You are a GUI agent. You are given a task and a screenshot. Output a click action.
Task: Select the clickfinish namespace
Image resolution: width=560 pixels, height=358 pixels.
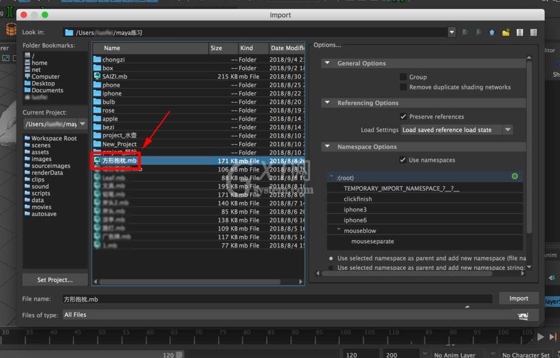425,199
